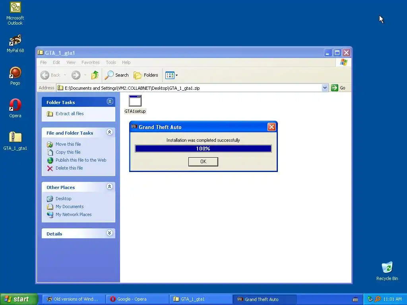Open the Tools menu
Image resolution: width=407 pixels, height=305 pixels.
[110, 62]
